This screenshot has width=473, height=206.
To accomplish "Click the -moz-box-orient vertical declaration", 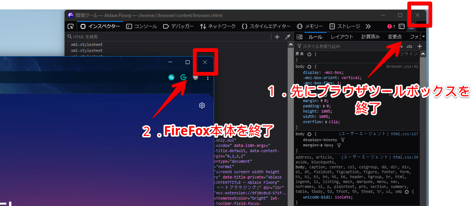I will pyautogui.click(x=333, y=78).
